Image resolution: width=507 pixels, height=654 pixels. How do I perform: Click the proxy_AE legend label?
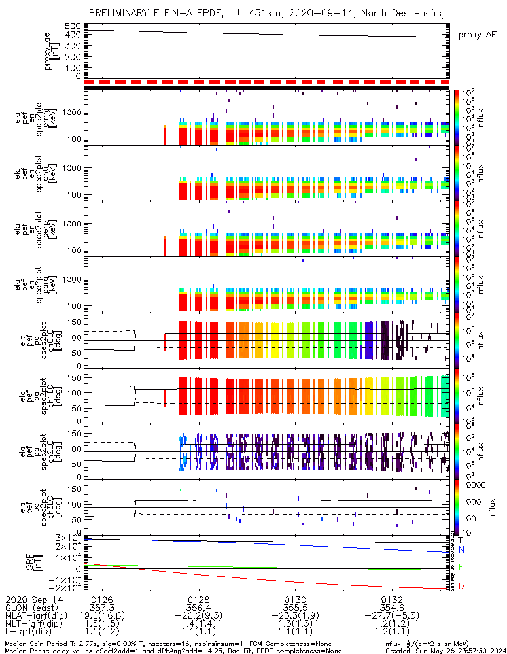(476, 35)
